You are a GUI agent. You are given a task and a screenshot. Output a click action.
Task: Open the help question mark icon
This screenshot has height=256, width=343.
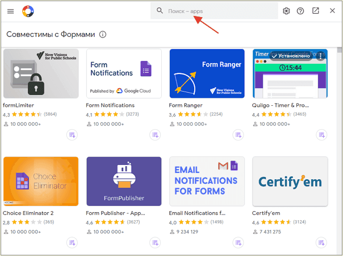click(x=300, y=11)
